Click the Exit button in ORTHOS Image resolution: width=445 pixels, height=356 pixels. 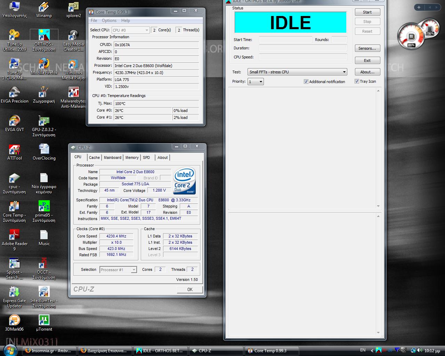pos(367,60)
